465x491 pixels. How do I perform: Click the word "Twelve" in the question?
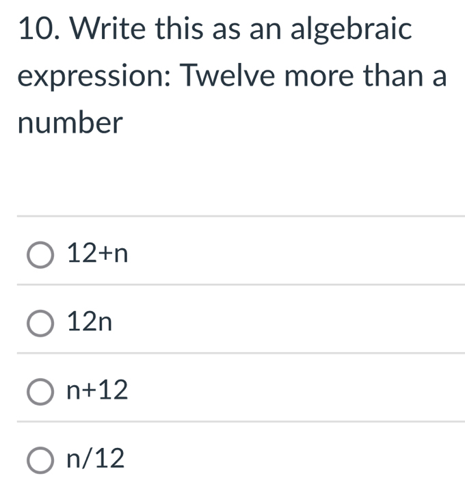tap(228, 75)
